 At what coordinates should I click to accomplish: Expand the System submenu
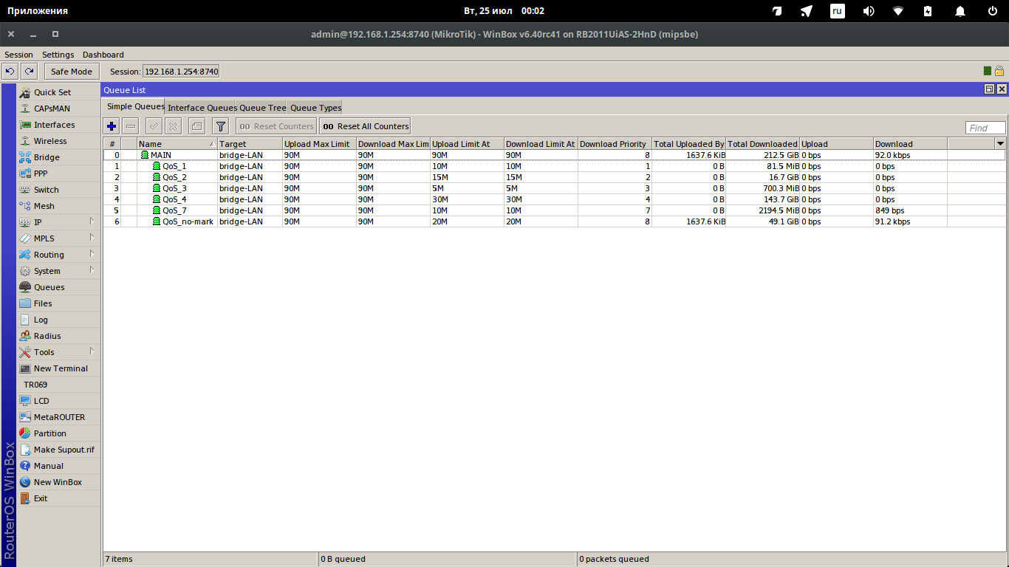(x=58, y=271)
